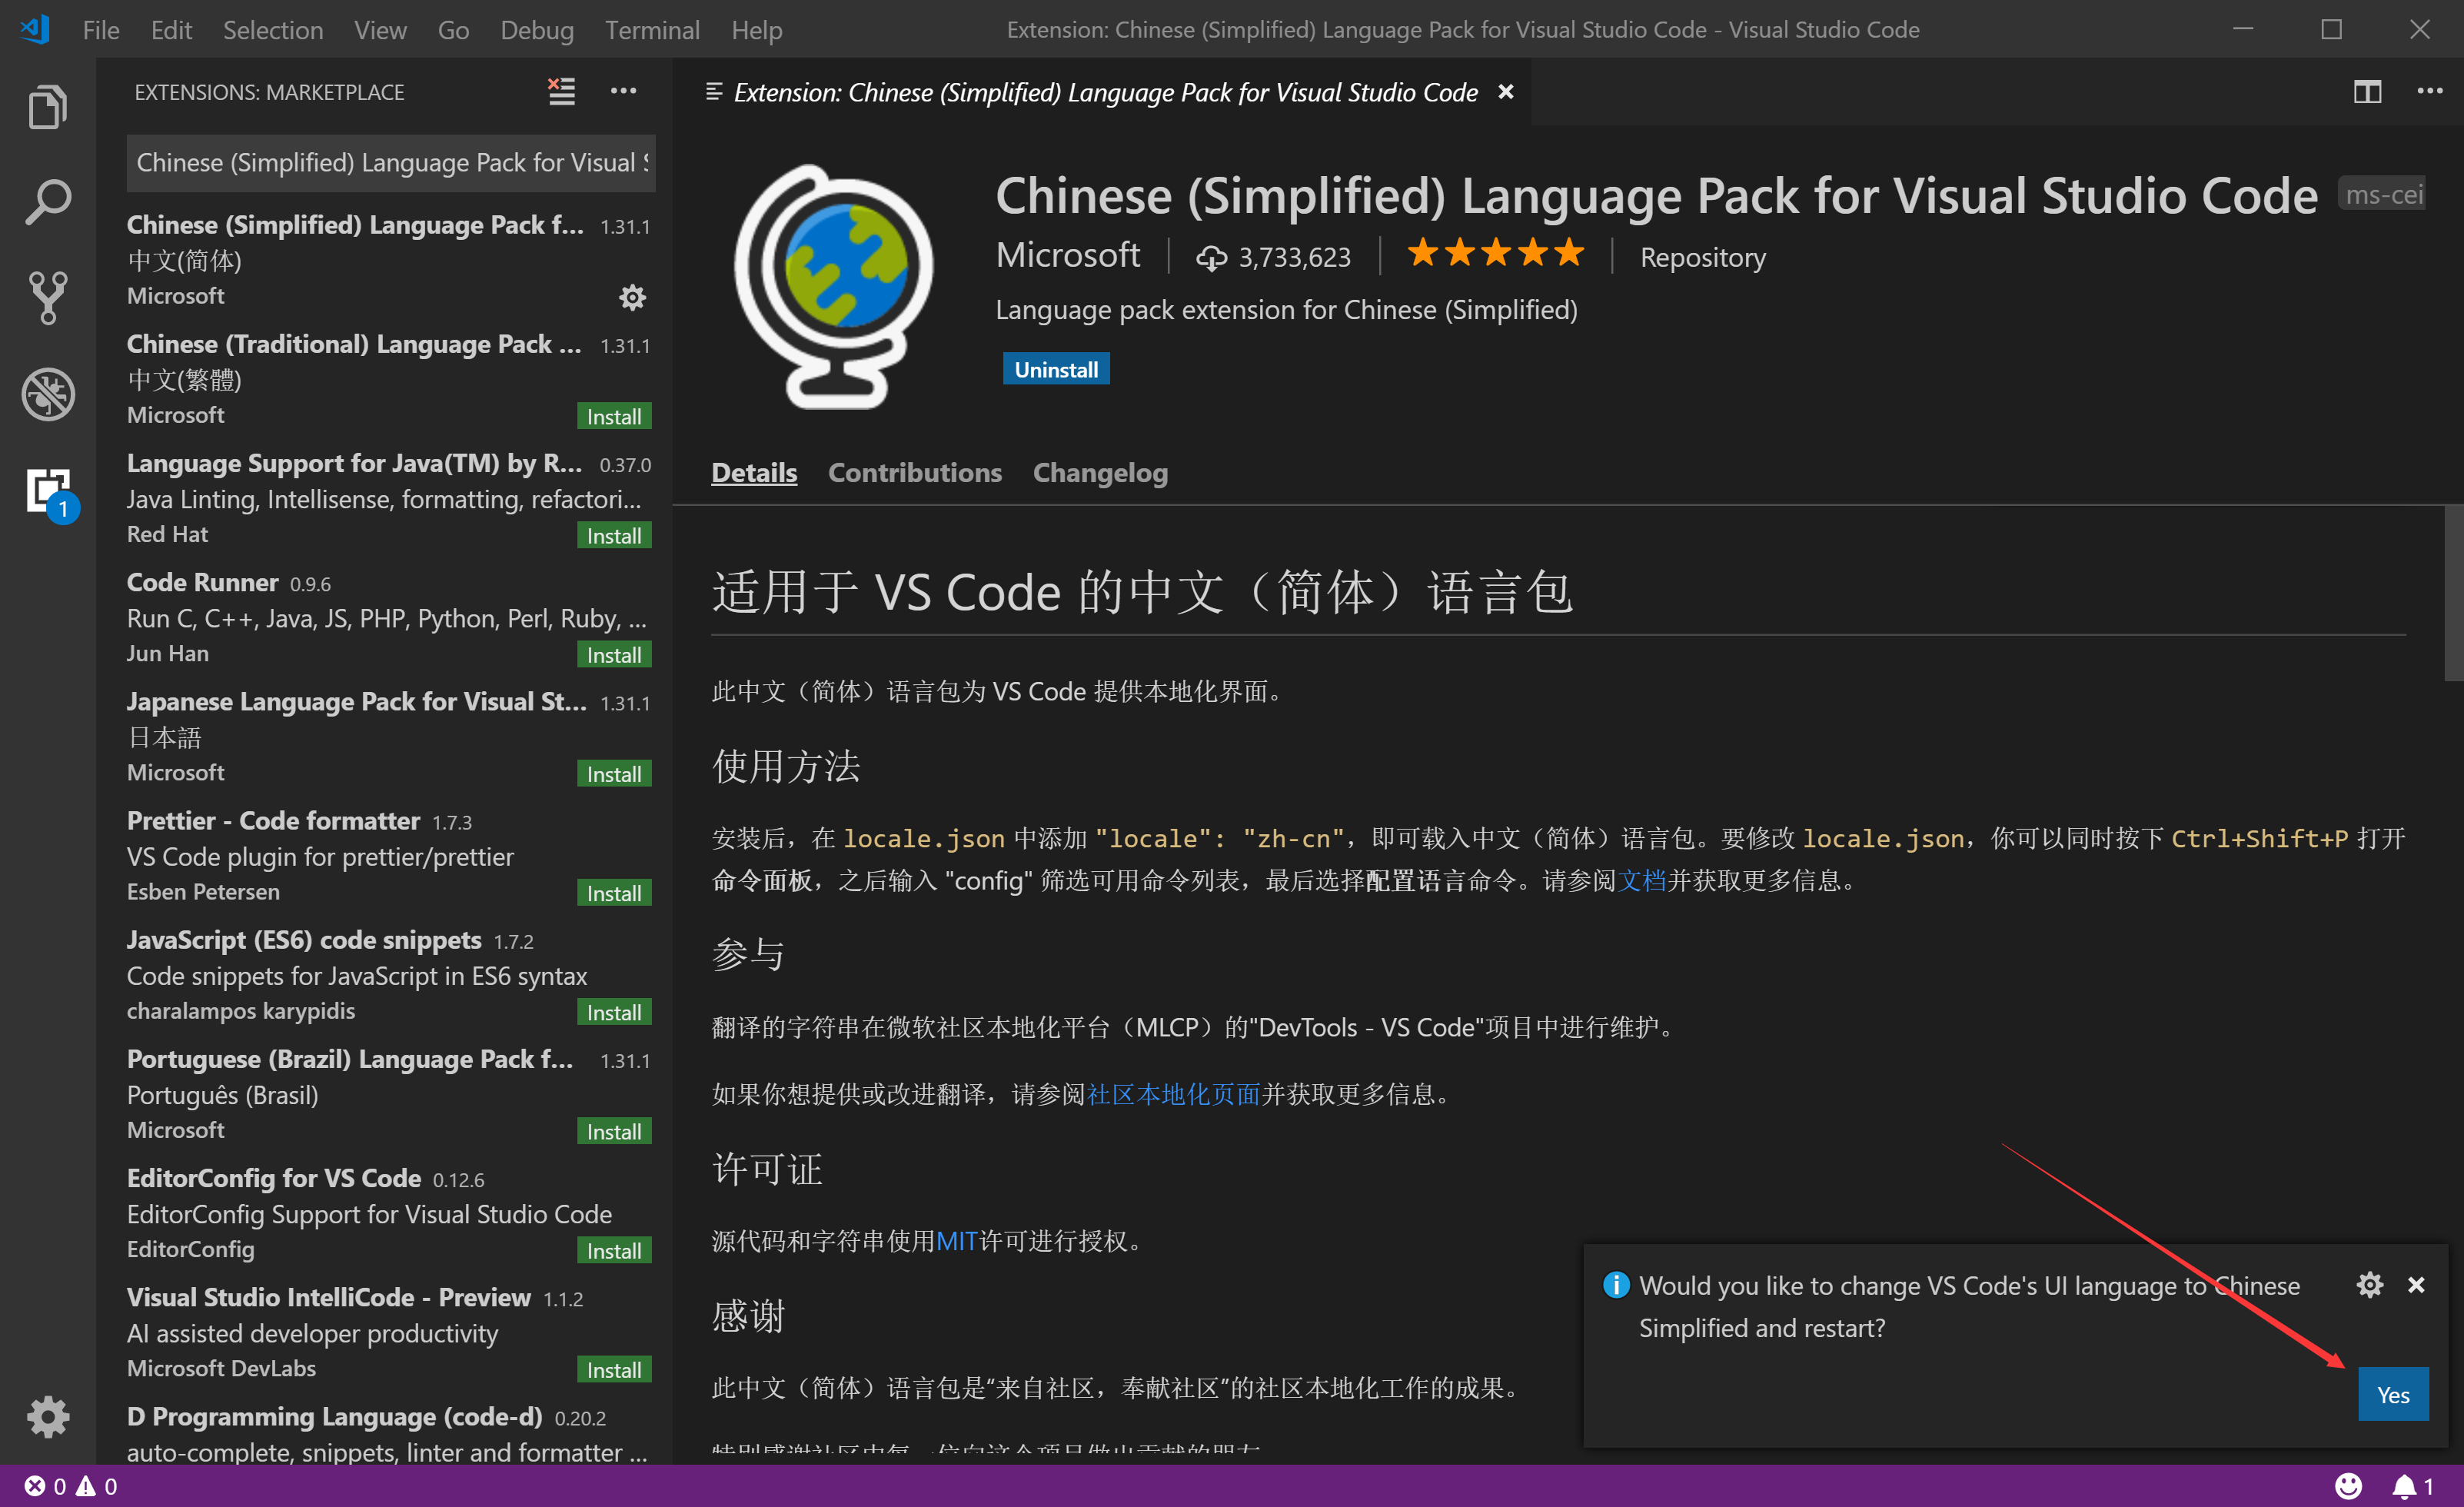
Task: Dismiss the language change notification
Action: (2416, 1285)
